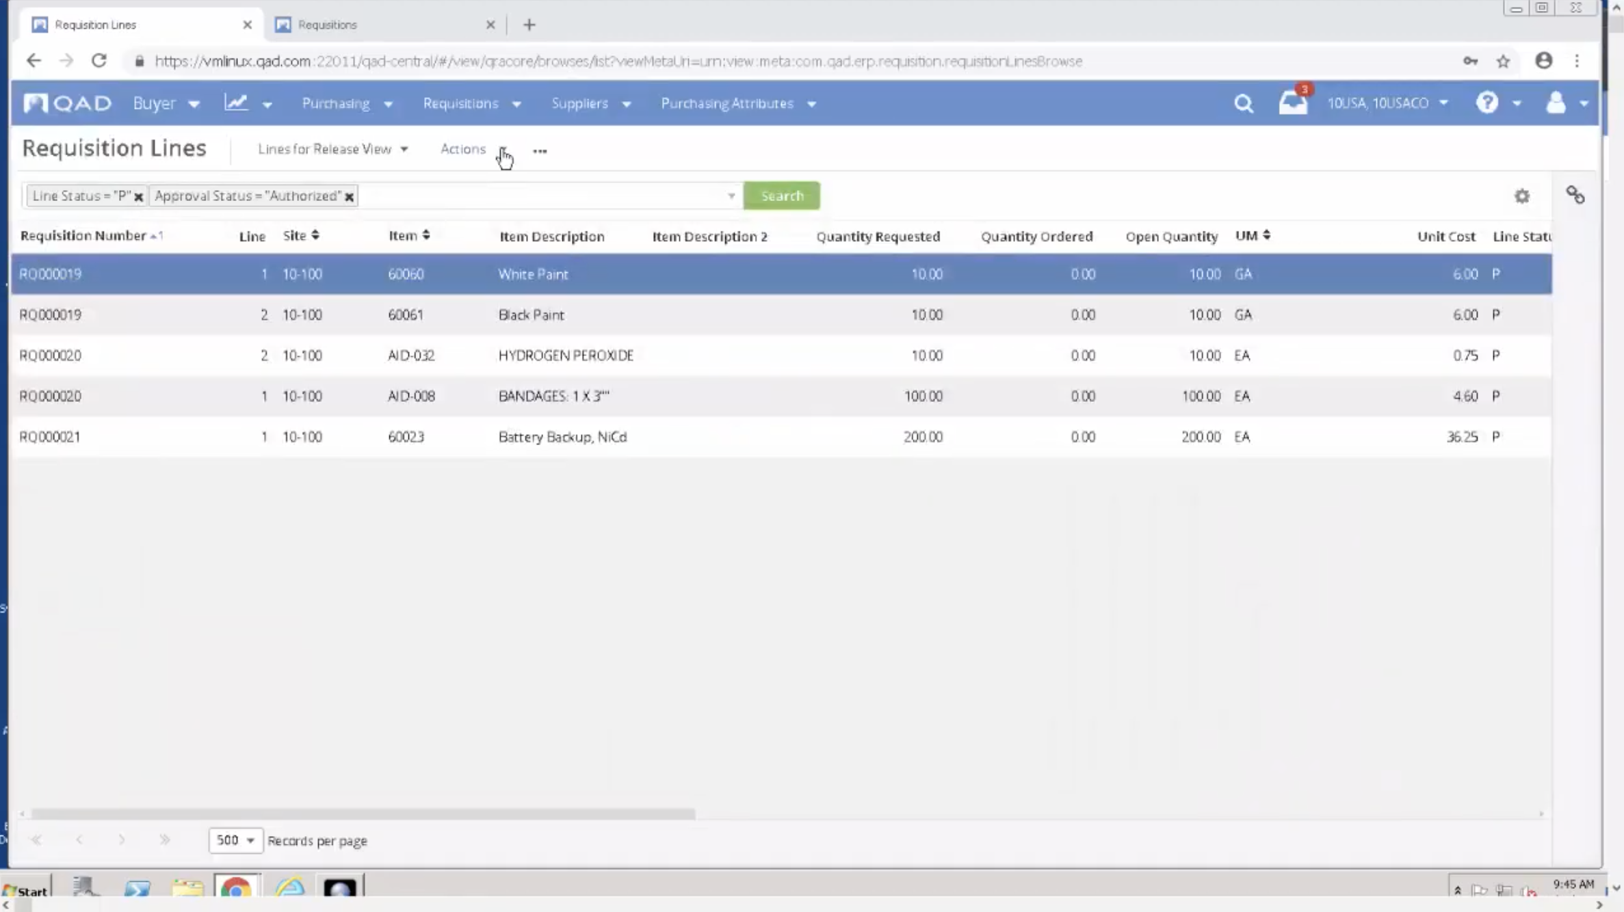The height and width of the screenshot is (912, 1624).
Task: Open the Actions menu
Action: 463,149
